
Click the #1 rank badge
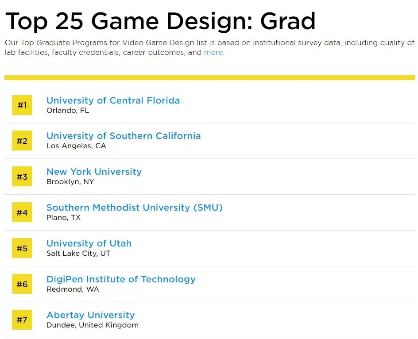click(22, 105)
